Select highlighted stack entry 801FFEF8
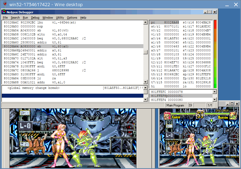The width and height of the screenshot is (241, 169). 181,96
